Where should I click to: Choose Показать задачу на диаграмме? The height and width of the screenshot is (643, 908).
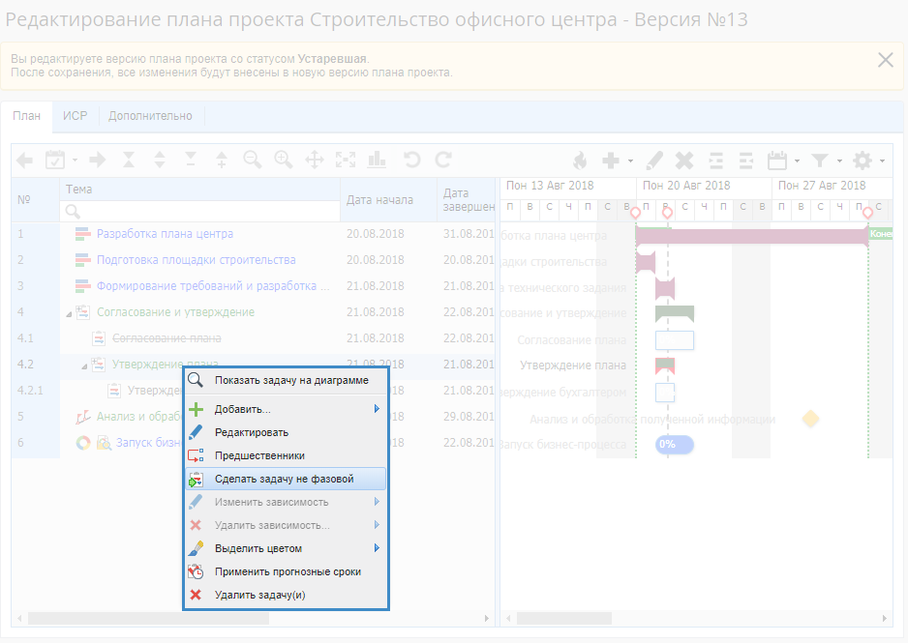click(x=291, y=380)
